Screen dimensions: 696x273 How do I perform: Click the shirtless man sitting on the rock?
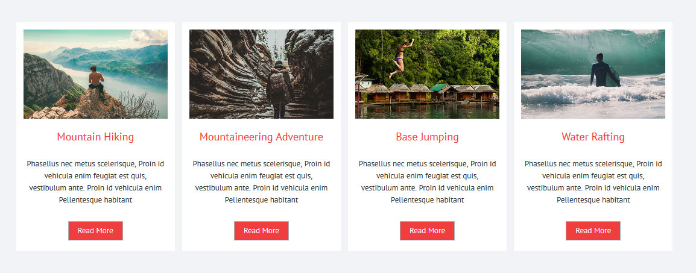pyautogui.click(x=96, y=80)
